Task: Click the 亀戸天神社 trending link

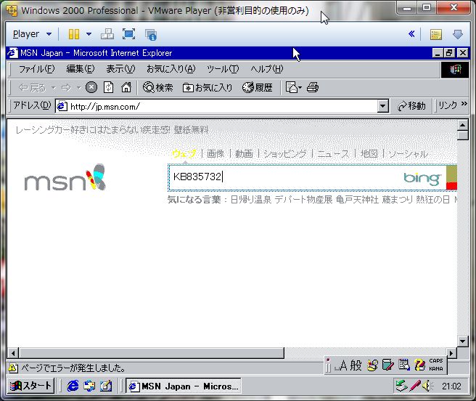Action: 357,200
